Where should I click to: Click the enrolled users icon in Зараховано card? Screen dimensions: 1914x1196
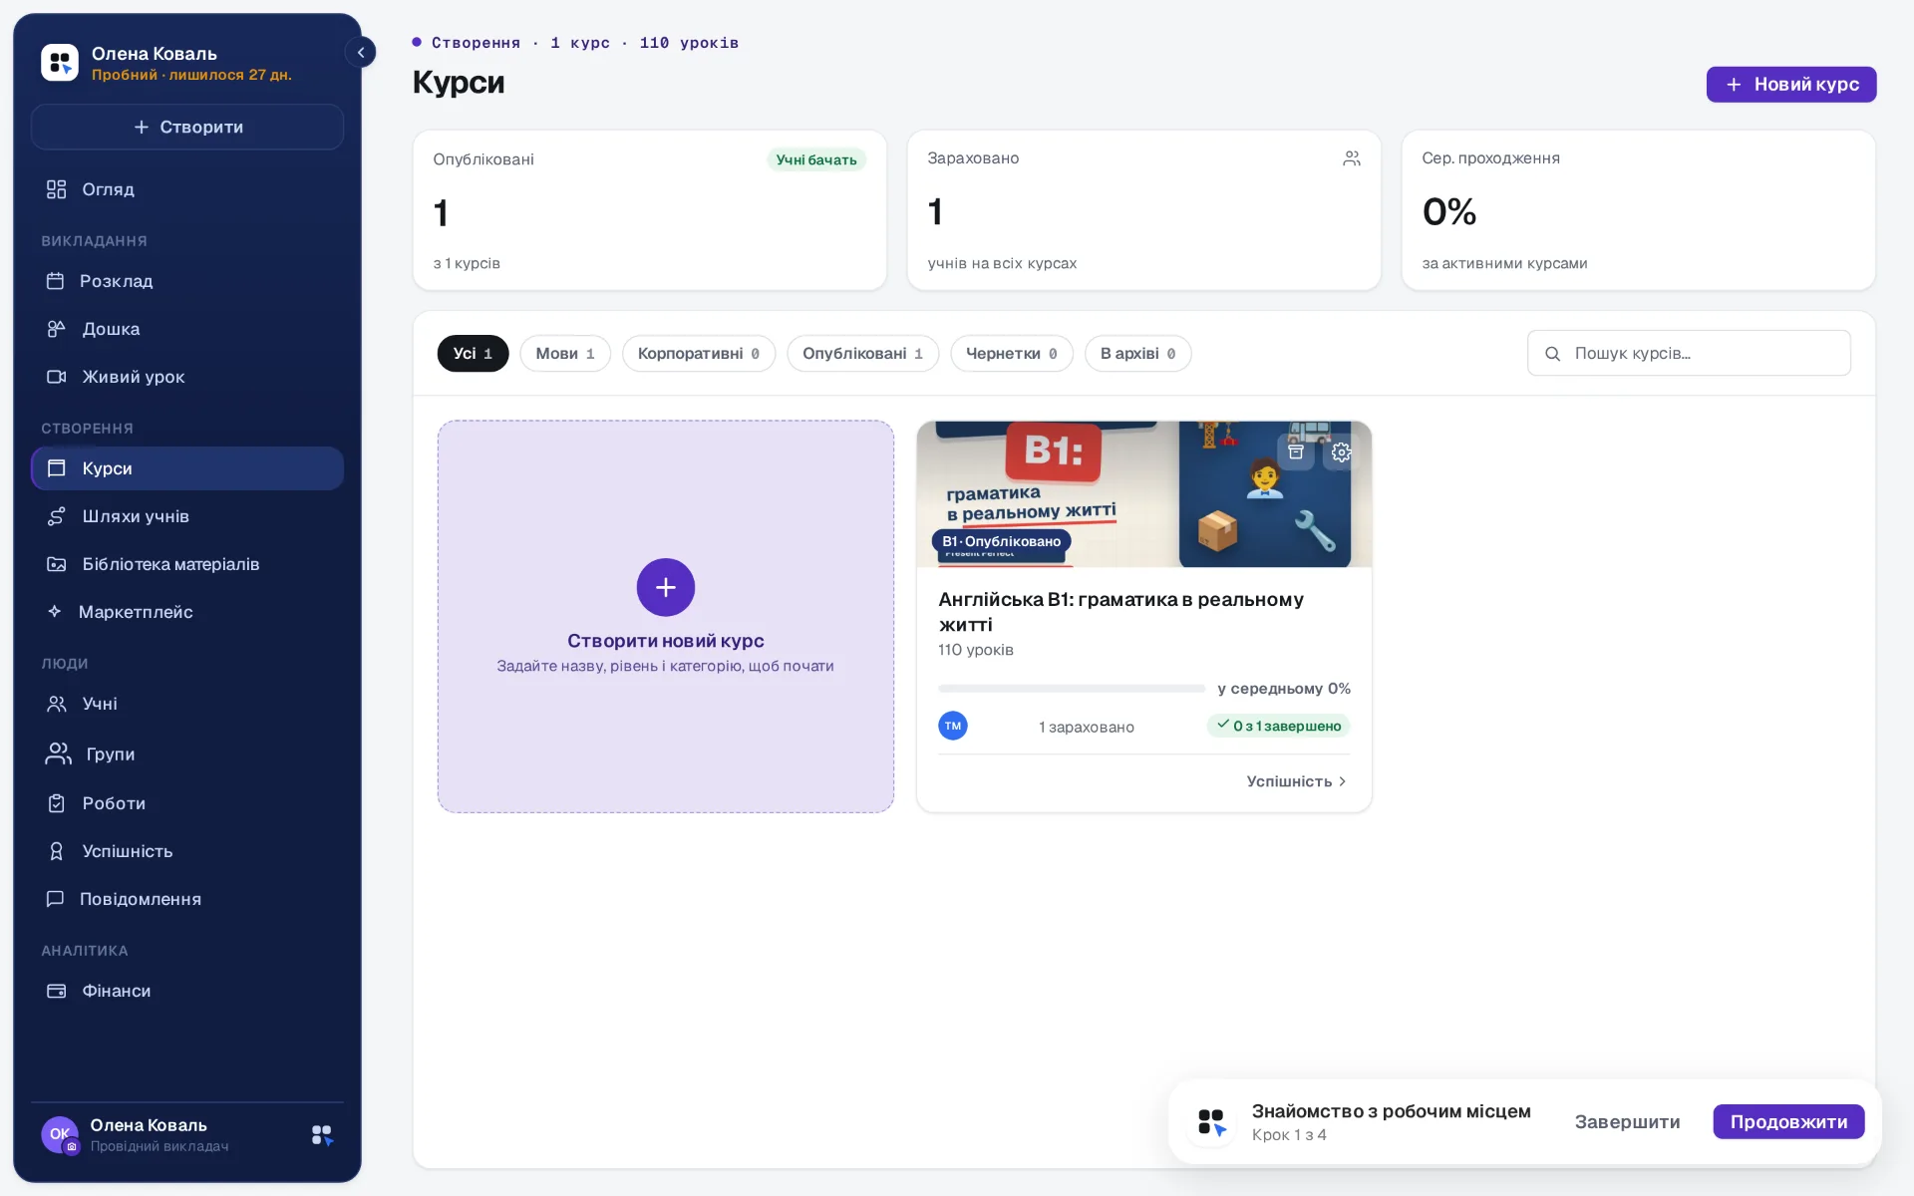pos(1352,158)
